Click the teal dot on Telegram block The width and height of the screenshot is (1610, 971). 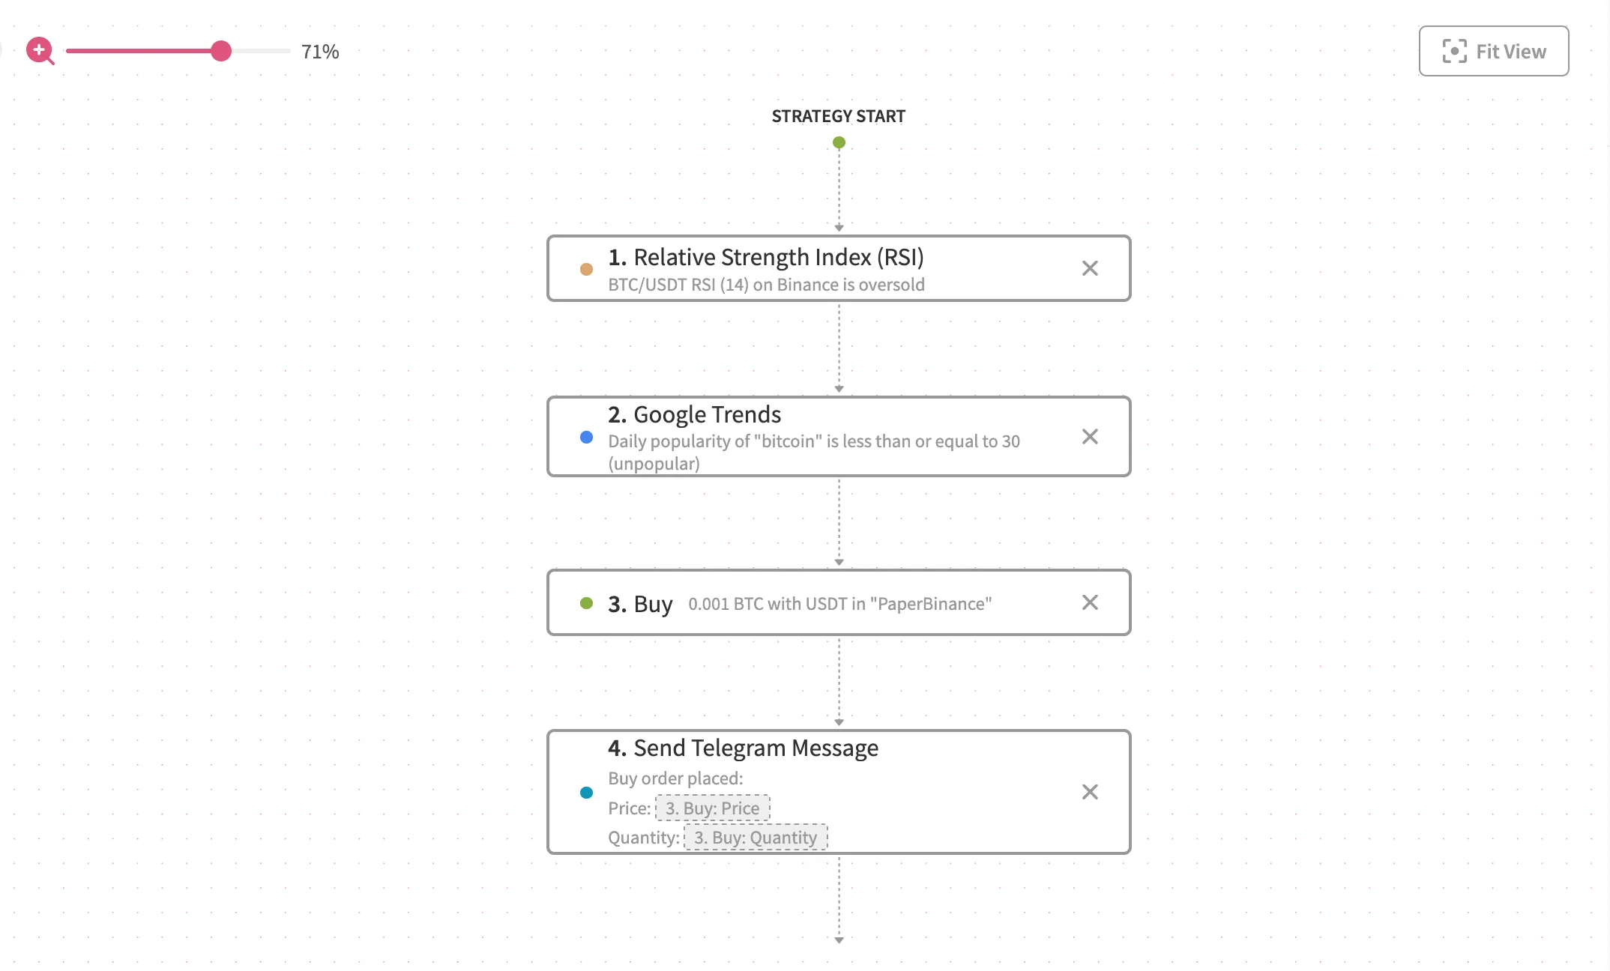point(586,793)
